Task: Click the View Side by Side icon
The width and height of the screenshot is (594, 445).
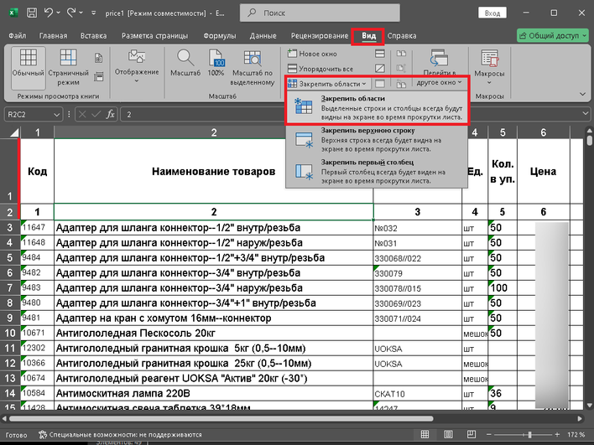Action: 401,54
